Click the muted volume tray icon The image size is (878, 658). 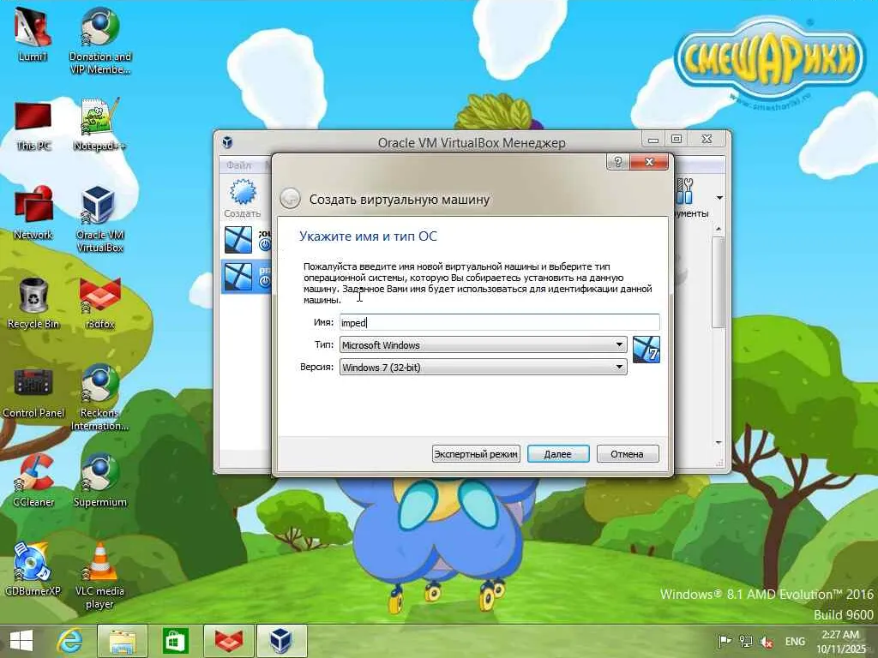[767, 642]
